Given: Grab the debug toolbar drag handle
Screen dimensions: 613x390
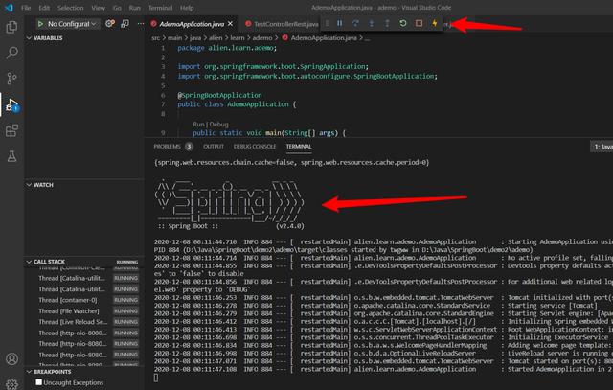Looking at the screenshot, I should [328, 23].
